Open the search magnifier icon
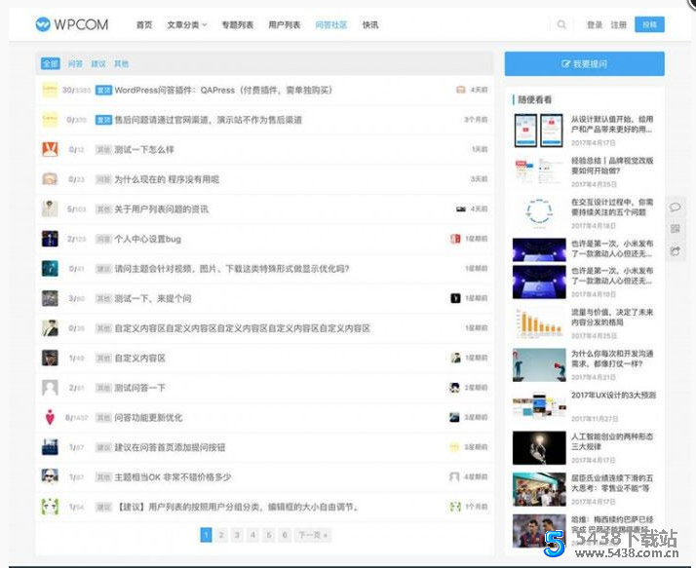Image resolution: width=696 pixels, height=568 pixels. click(561, 24)
